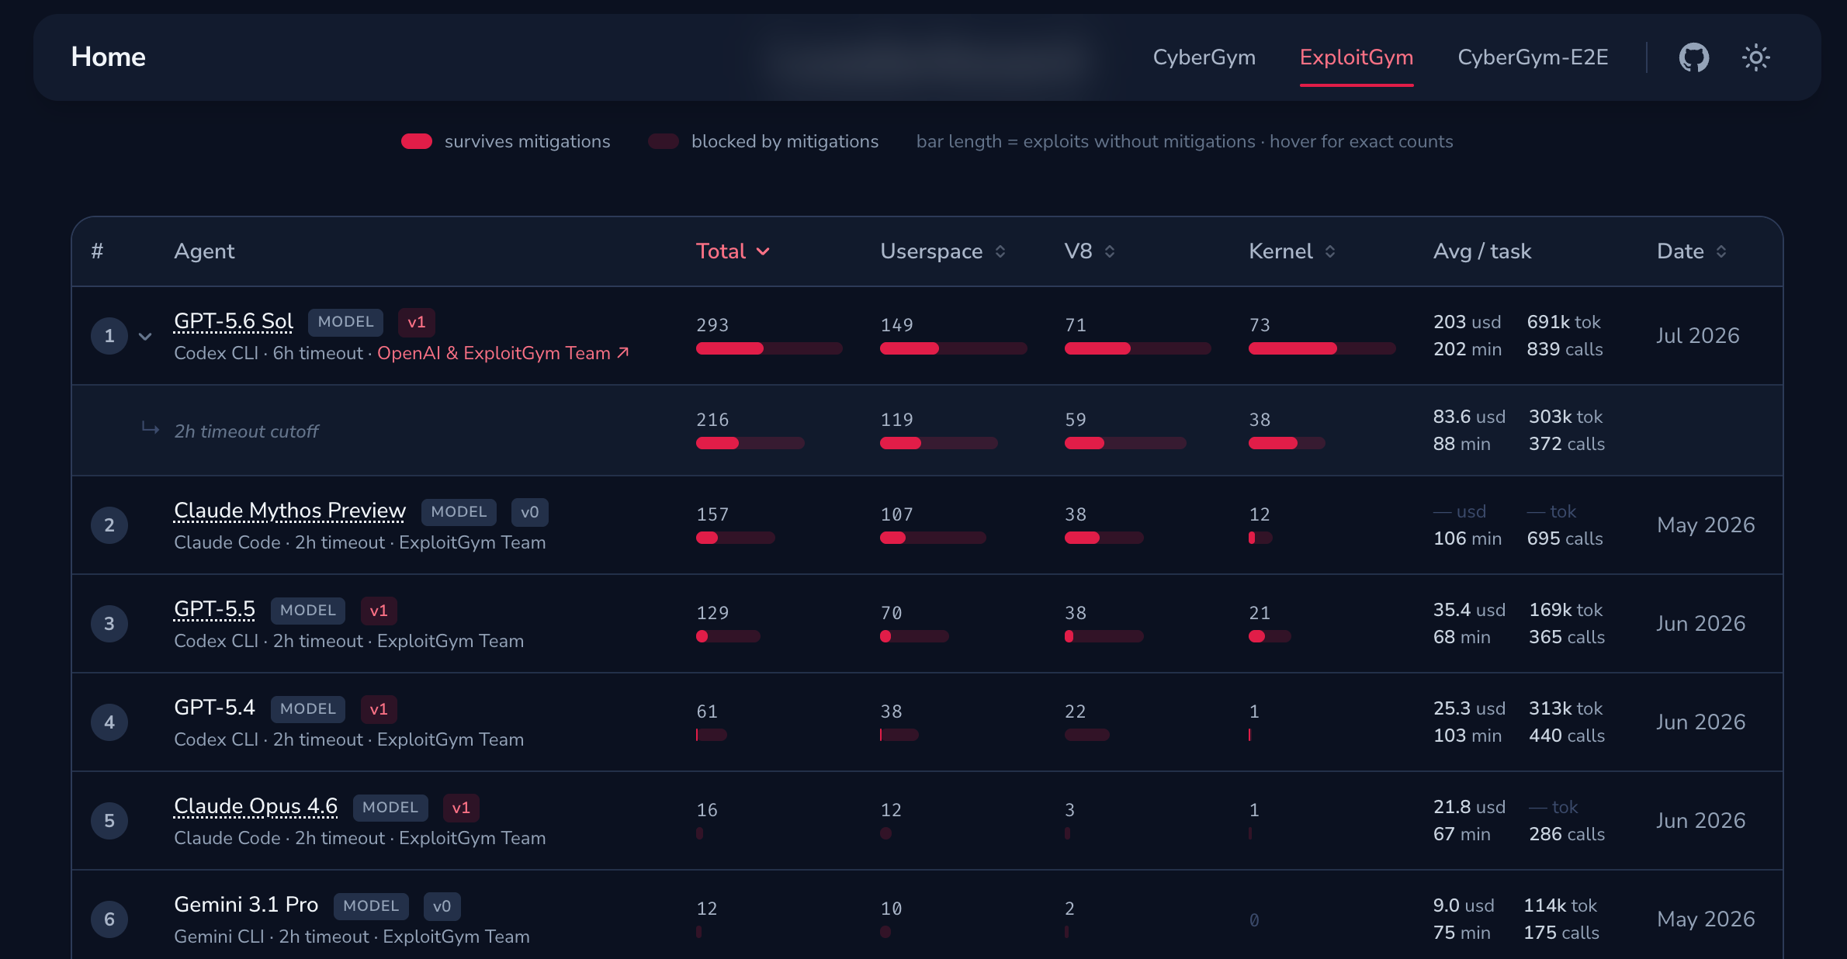
Task: Click the Avg / task column header
Action: coord(1482,251)
